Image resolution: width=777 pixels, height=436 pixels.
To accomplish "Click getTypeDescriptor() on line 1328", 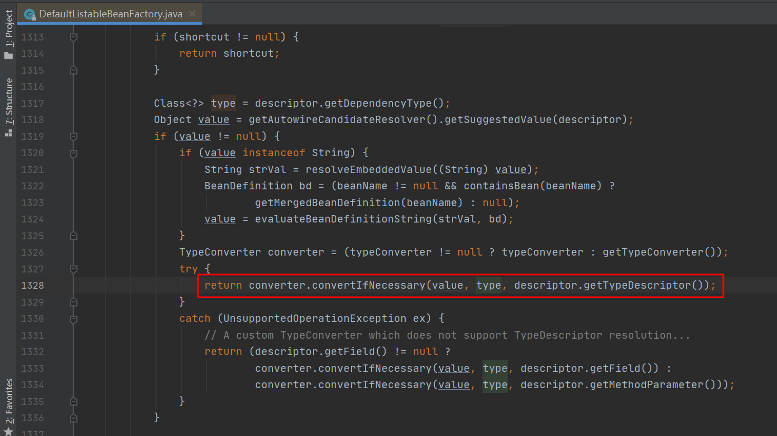I will tap(643, 285).
